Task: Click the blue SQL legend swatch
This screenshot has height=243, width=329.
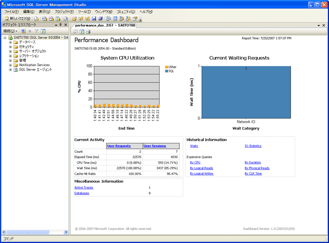Action: [x=167, y=71]
